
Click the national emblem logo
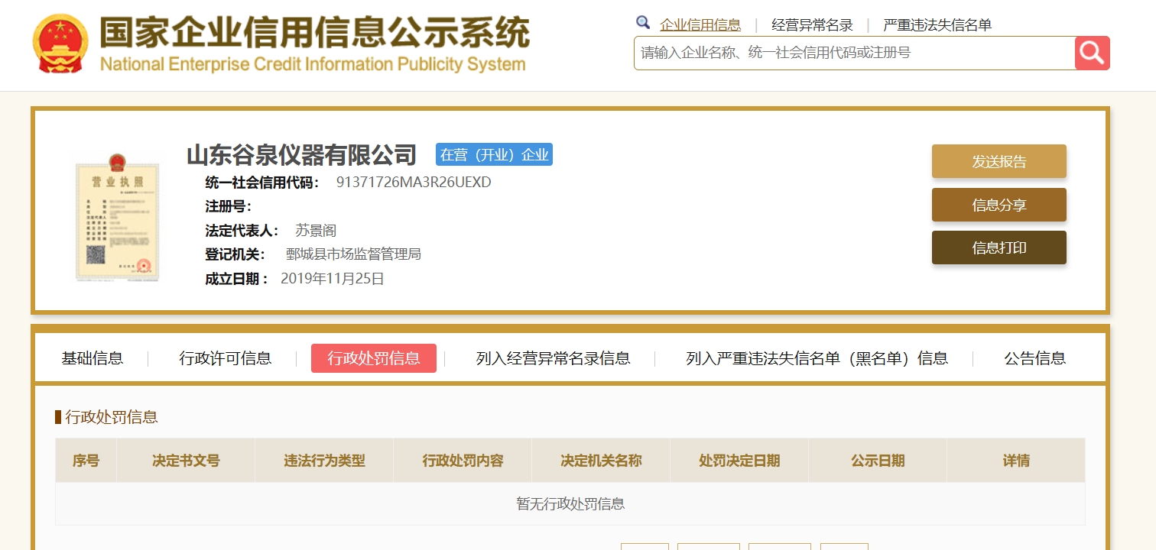point(60,44)
